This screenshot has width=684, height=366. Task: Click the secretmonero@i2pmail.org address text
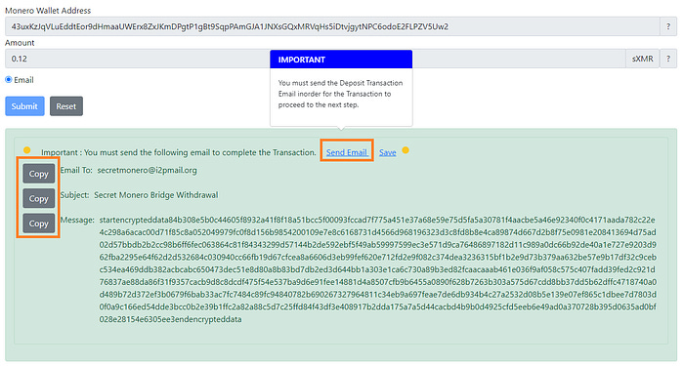pyautogui.click(x=147, y=171)
